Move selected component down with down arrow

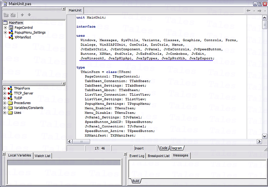point(29,15)
